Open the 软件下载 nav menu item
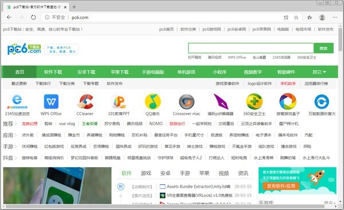Image resolution: width=344 pixels, height=210 pixels. pos(53,72)
